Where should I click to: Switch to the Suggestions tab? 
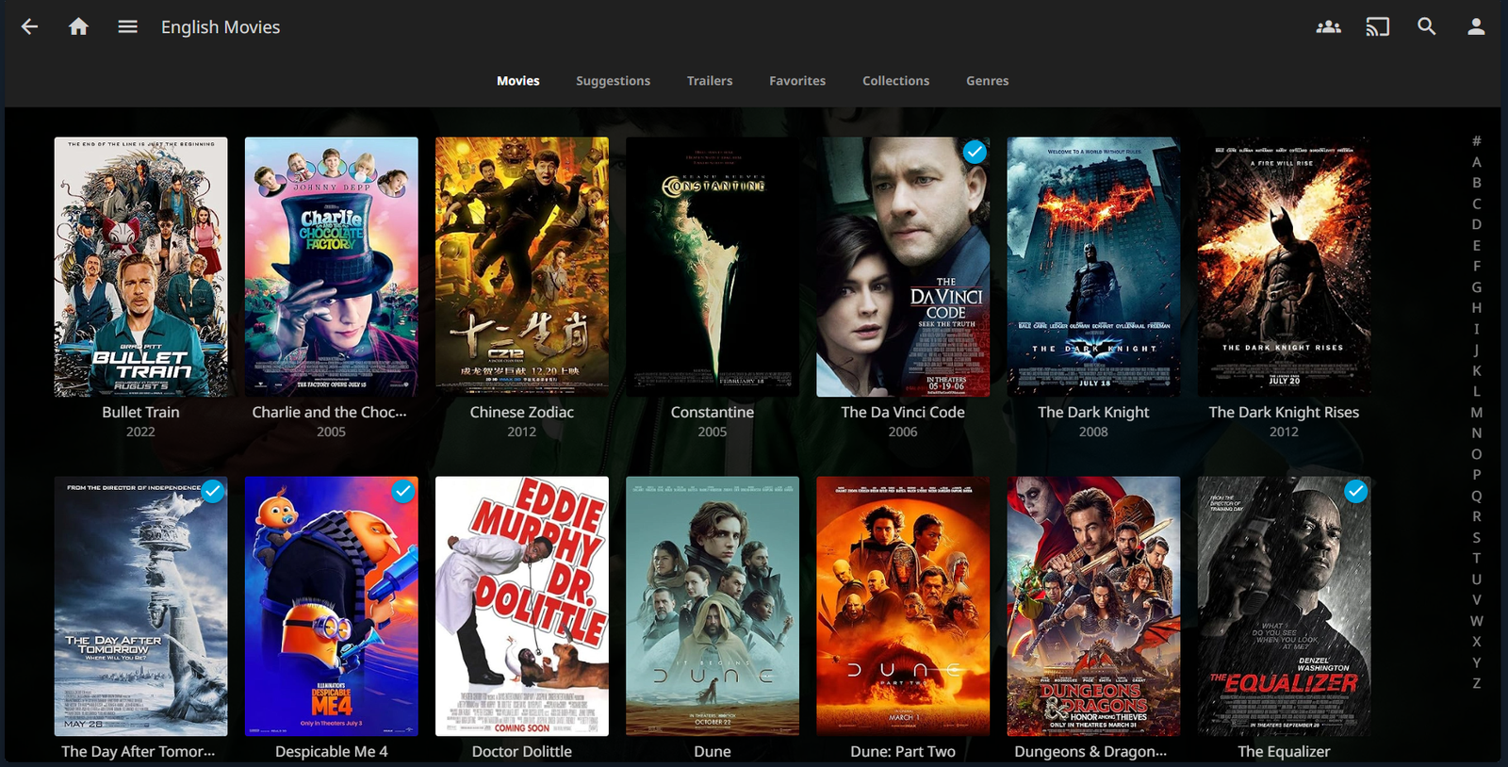614,81
